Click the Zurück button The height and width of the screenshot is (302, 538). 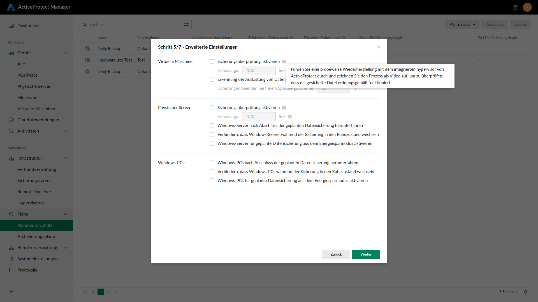coord(336,254)
